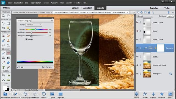Open the Ebene menu

click(x=46, y=3)
